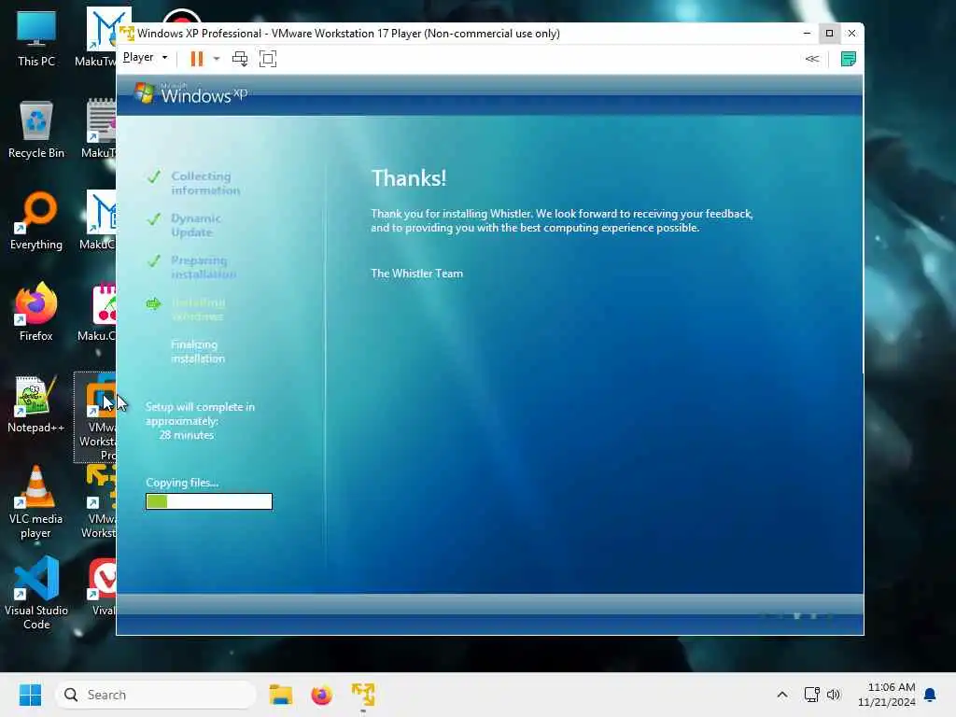This screenshot has width=956, height=717.
Task: Open the Vivaldi desktop shortcut
Action: (x=103, y=586)
